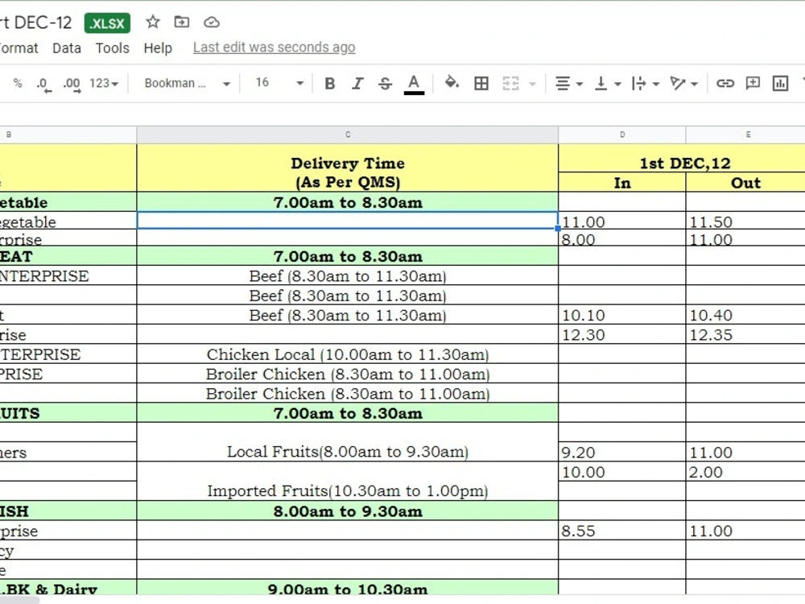Open the text rotation dropdown
Screen dimensions: 805x604
click(x=683, y=83)
